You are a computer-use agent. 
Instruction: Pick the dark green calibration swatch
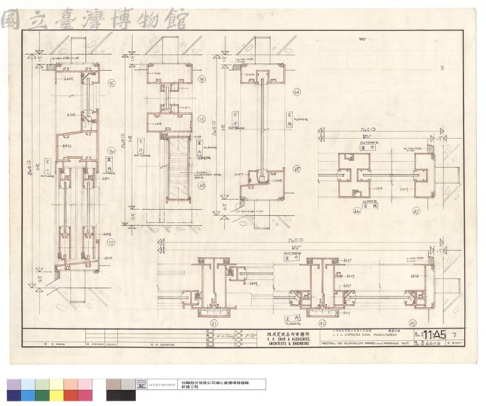pos(43,395)
